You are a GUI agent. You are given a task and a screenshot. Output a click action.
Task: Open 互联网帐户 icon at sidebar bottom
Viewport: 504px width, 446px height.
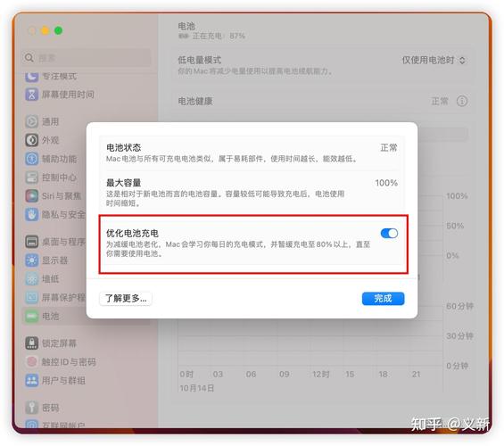pos(32,425)
